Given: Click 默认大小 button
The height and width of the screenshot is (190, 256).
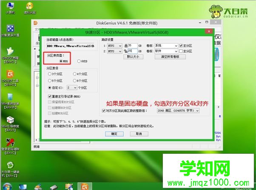Looking at the screenshot, I should (x=133, y=57).
